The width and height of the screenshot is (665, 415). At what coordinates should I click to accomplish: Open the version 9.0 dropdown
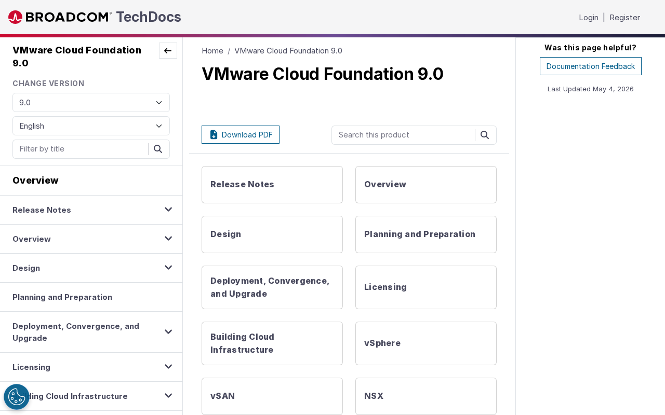tap(91, 103)
